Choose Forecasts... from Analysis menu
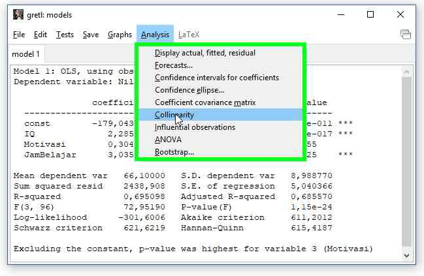The height and width of the screenshot is (276, 424). click(x=174, y=65)
